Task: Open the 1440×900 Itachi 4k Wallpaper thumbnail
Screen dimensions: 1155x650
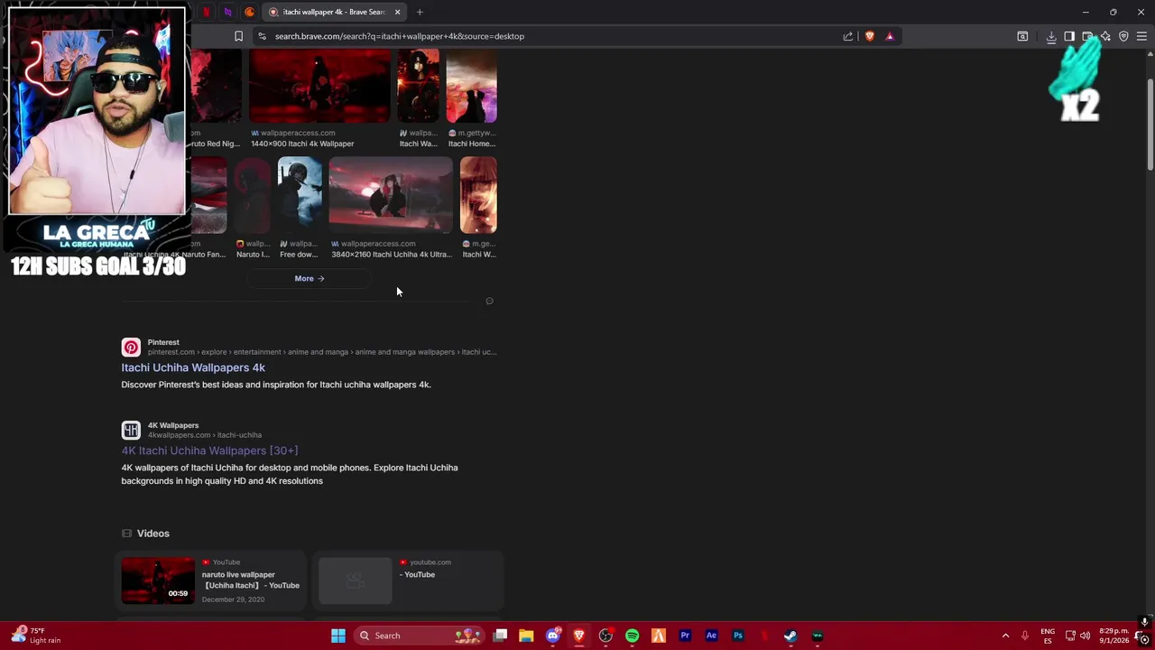Action: coord(319,86)
